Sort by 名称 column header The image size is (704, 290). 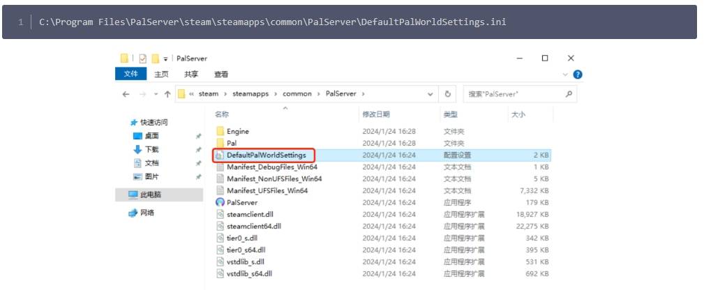(x=221, y=114)
